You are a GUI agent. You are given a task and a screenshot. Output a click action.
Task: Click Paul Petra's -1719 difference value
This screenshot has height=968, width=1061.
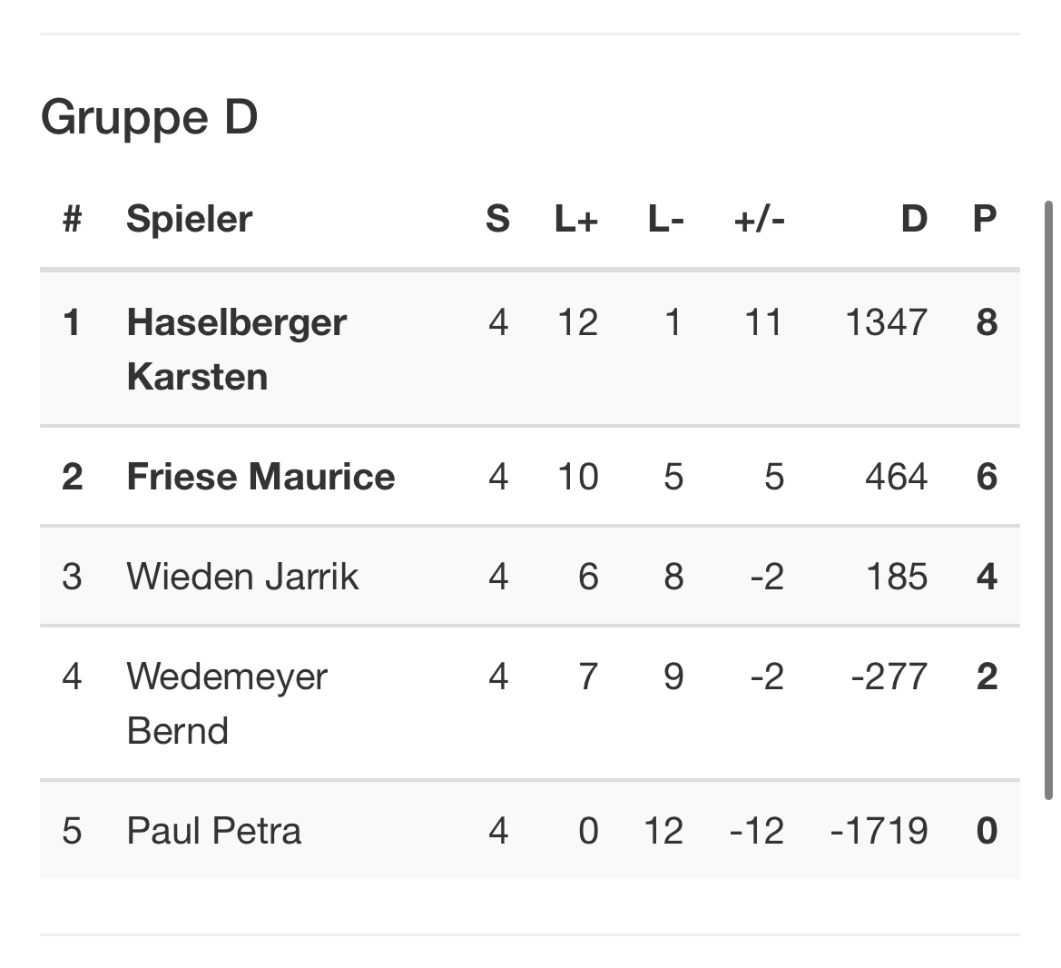click(x=879, y=831)
